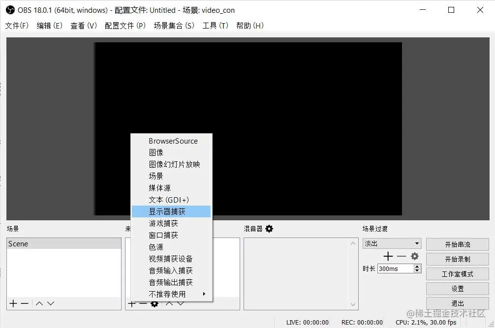Open transition properties gear icon

pyautogui.click(x=414, y=256)
